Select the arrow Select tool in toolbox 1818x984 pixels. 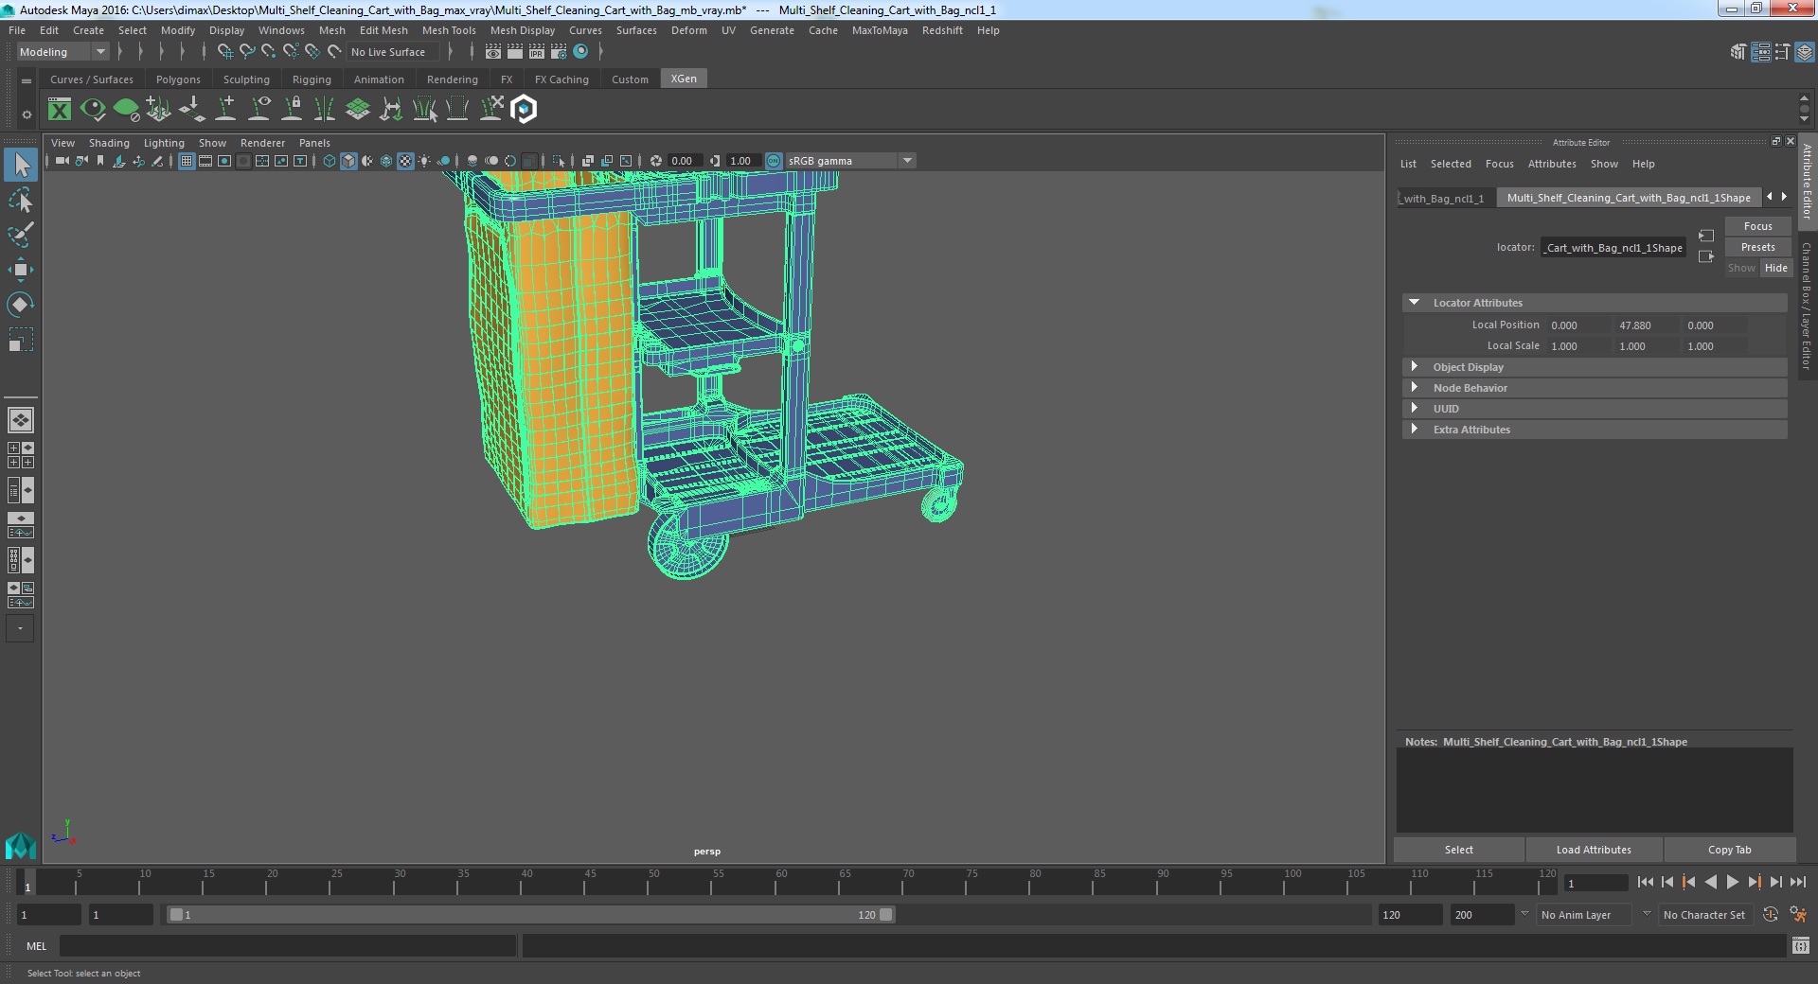[x=21, y=165]
